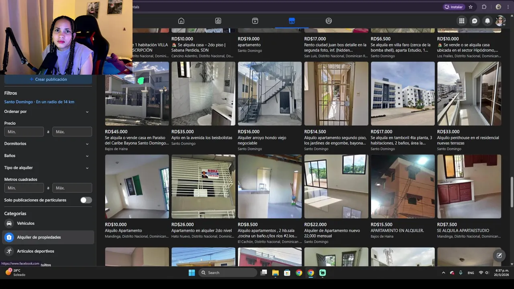Open RD$16.000 arroyo hondo viejo listing photo
Viewport: 514px width, 289px height.
click(270, 94)
